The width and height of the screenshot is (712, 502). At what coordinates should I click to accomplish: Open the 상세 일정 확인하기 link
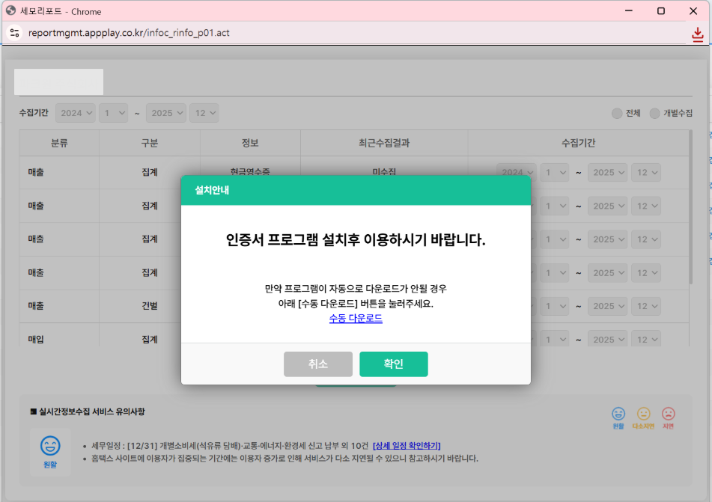407,445
